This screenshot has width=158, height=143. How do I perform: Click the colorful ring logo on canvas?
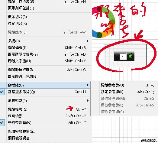coord(104,22)
